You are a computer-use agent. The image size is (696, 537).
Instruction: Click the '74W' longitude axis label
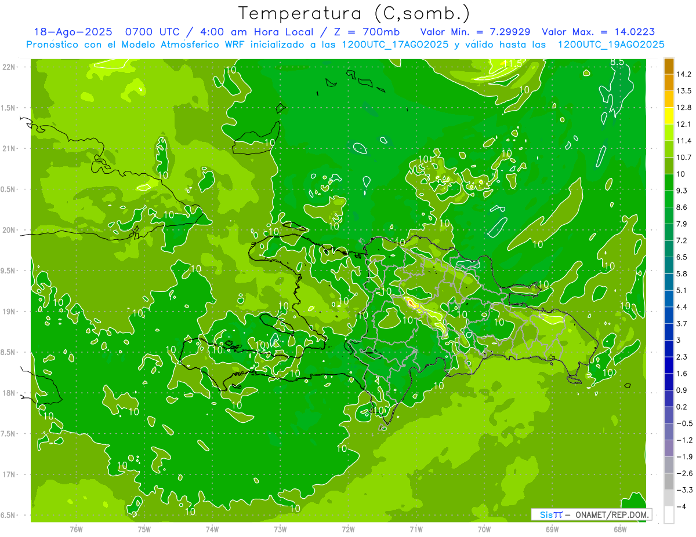coord(212,529)
